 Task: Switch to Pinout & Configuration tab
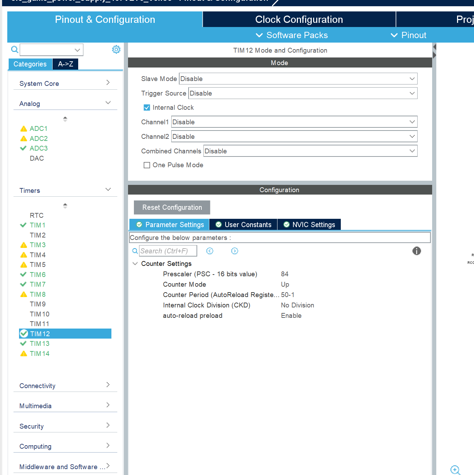point(105,19)
